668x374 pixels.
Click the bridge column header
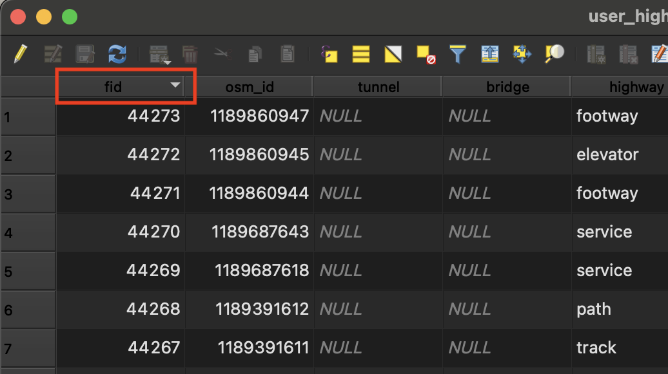coord(507,87)
